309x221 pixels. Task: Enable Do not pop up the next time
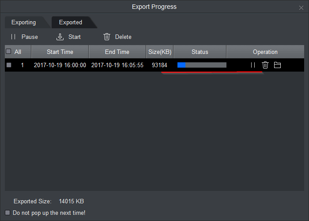coord(8,213)
